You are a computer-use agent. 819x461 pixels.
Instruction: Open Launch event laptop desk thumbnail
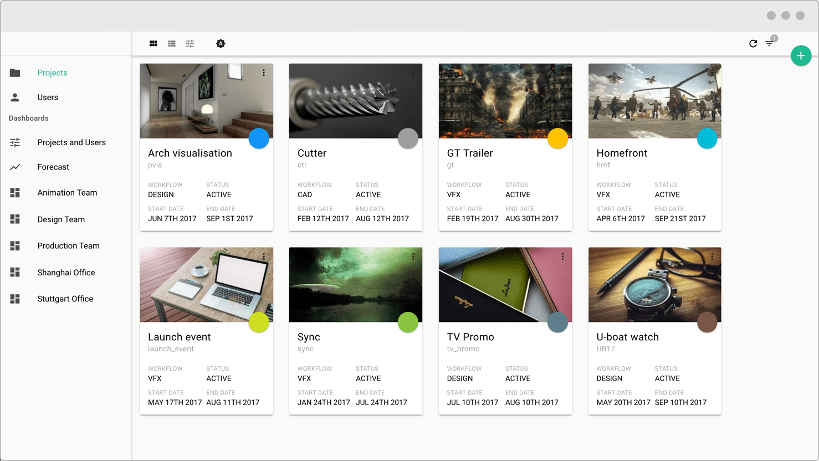(206, 285)
